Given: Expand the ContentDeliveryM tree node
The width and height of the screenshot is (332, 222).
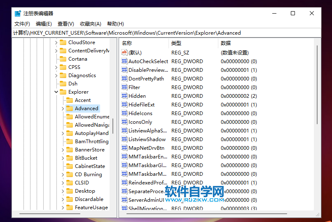Looking at the screenshot, I should (56, 51).
